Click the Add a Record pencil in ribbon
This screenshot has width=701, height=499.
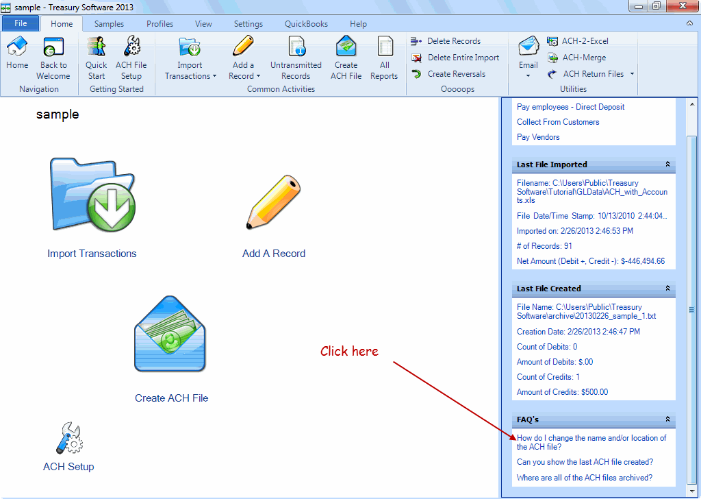pyautogui.click(x=243, y=47)
